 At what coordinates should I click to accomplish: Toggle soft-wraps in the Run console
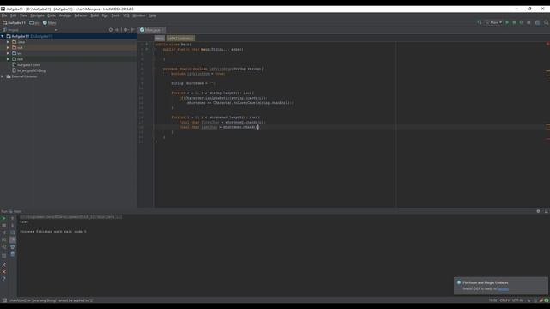(x=12, y=233)
